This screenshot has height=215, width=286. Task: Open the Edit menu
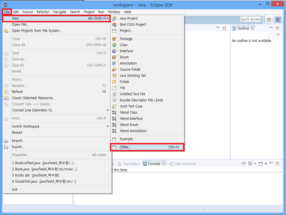point(16,12)
